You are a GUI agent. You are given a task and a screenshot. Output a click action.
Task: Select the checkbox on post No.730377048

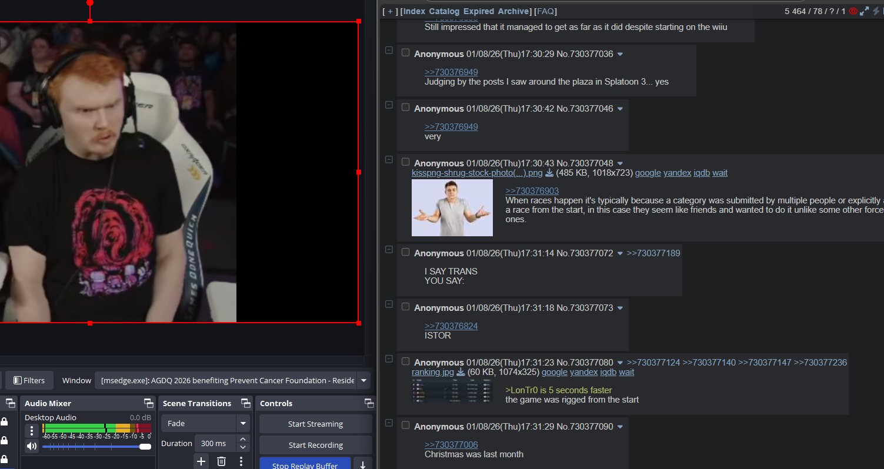405,162
